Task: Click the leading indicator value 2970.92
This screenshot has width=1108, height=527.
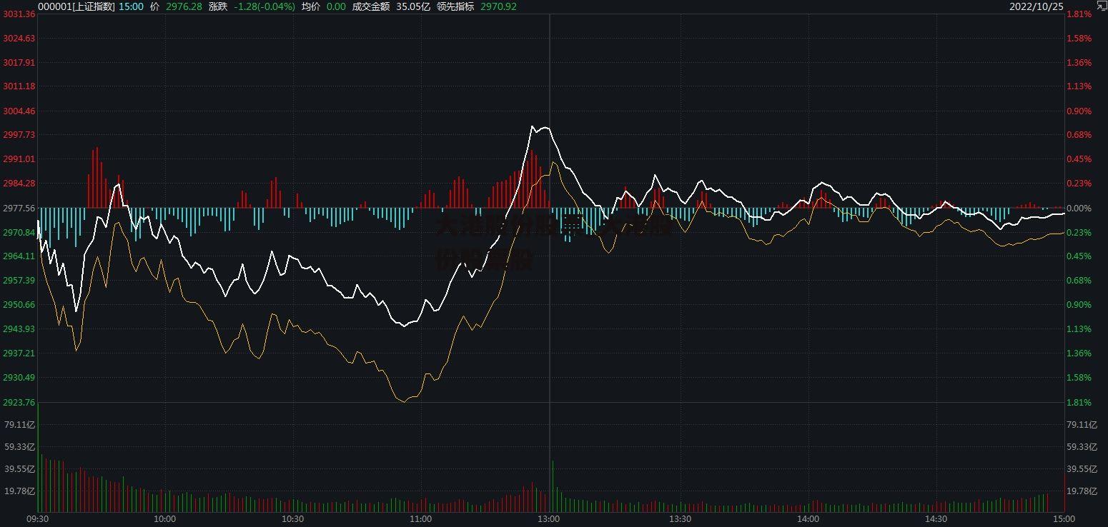Action: click(498, 6)
